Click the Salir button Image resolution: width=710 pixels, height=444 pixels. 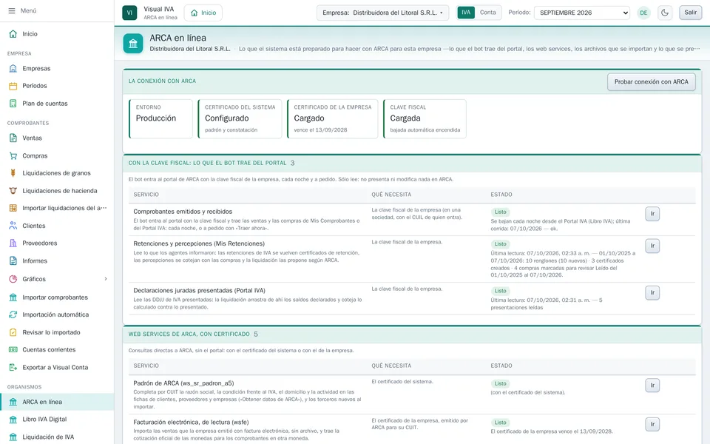(x=691, y=13)
